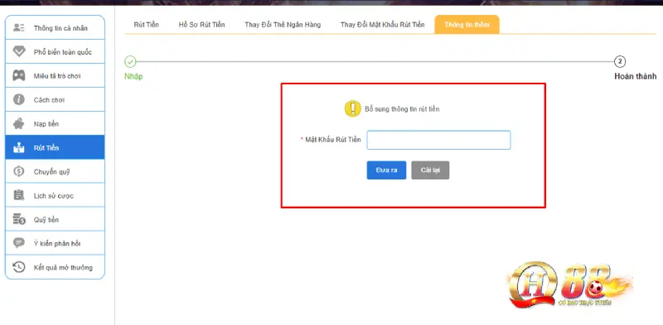This screenshot has width=663, height=325.
Task: Select Rút Tiền in the sidebar
Action: [x=55, y=147]
